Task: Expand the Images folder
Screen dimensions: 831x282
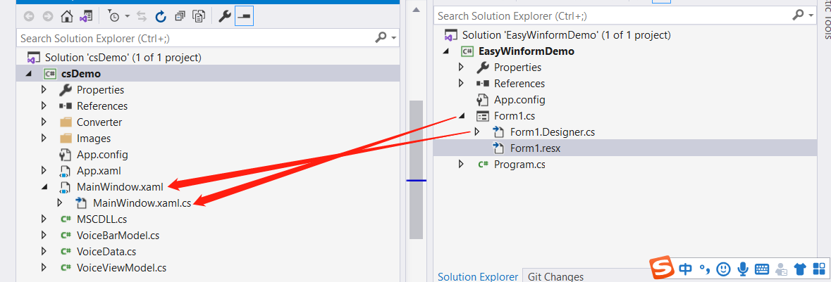Action: pyautogui.click(x=44, y=139)
